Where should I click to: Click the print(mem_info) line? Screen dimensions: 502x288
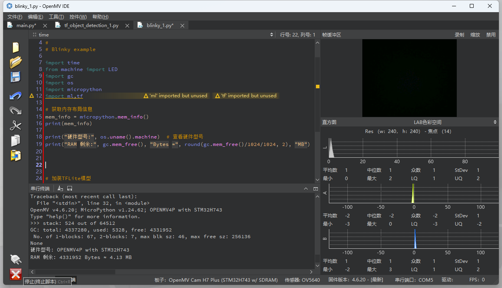[68, 124]
